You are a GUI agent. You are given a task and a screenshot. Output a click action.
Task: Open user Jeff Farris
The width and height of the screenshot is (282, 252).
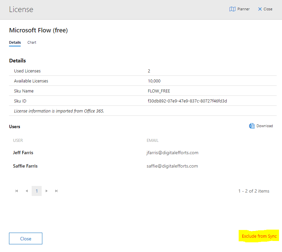point(23,153)
